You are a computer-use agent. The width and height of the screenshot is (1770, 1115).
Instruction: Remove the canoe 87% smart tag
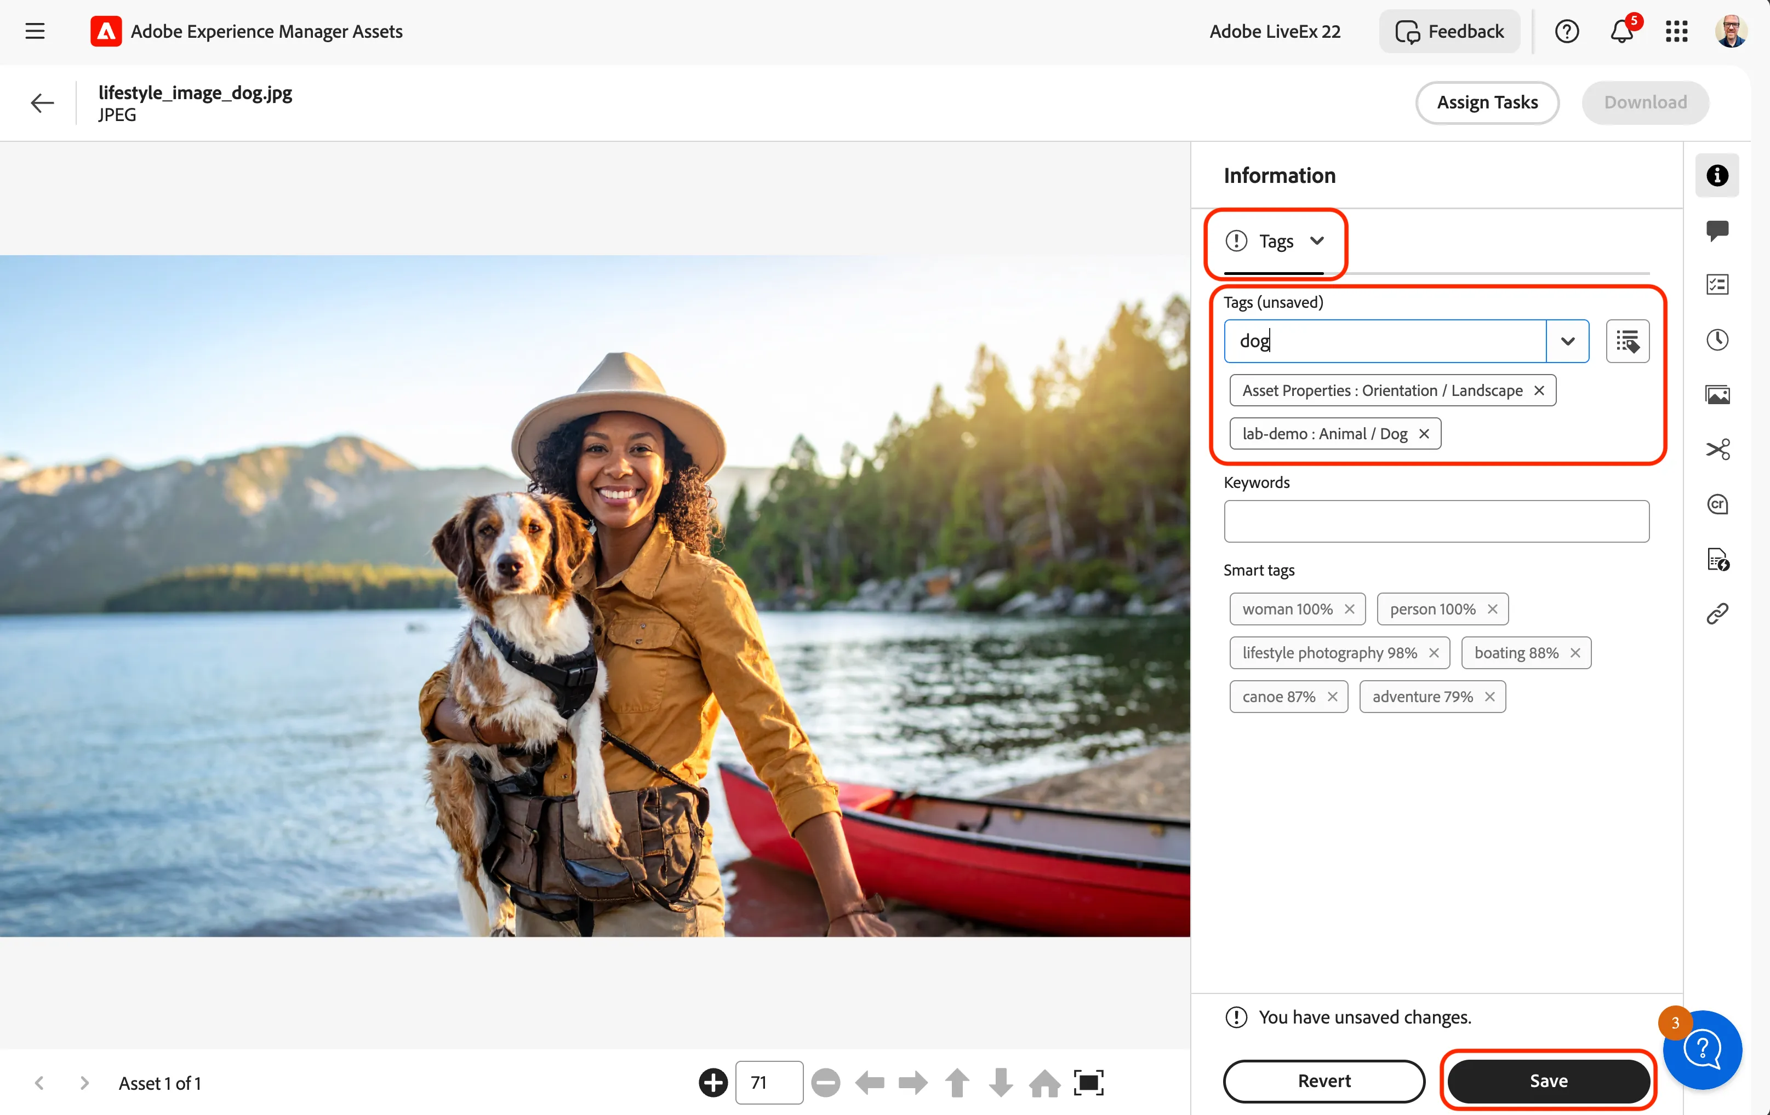[x=1333, y=697]
